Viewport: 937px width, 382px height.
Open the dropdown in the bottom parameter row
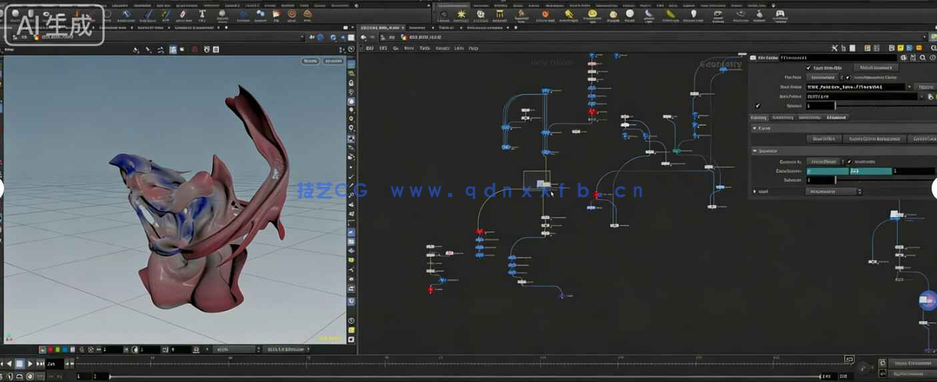coord(833,192)
